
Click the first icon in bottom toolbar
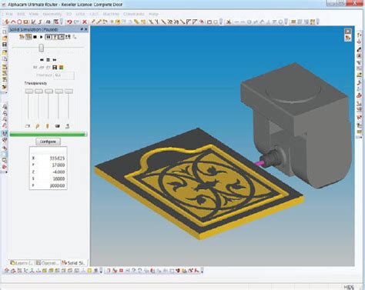point(7,270)
